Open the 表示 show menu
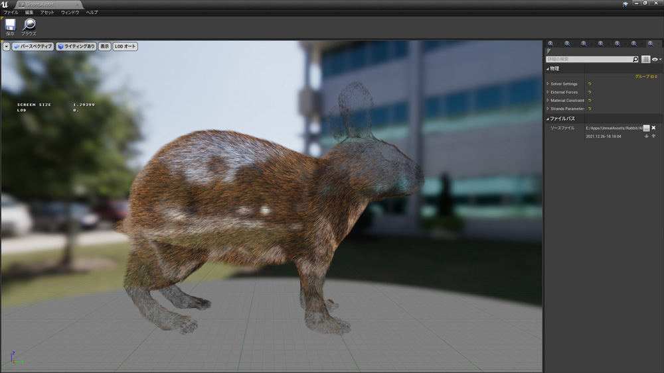664x373 pixels. (105, 46)
